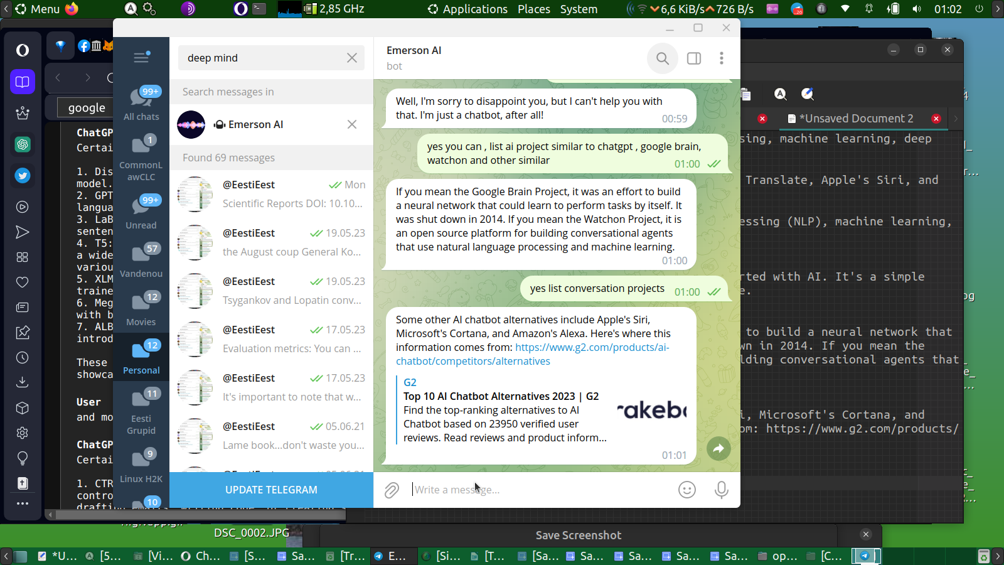This screenshot has width=1004, height=565.
Task: Open the emoji picker
Action: point(687,490)
